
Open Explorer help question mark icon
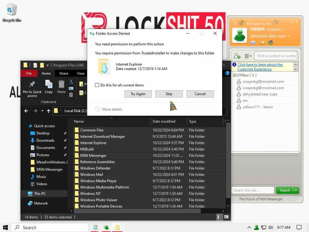coord(228,73)
